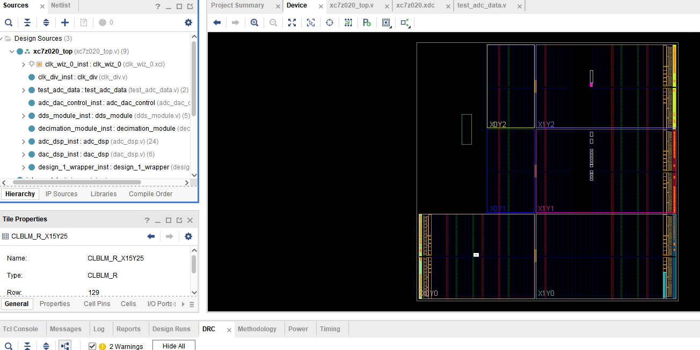Collapse the Design Sources folder
The height and width of the screenshot is (350, 700).
pos(2,39)
